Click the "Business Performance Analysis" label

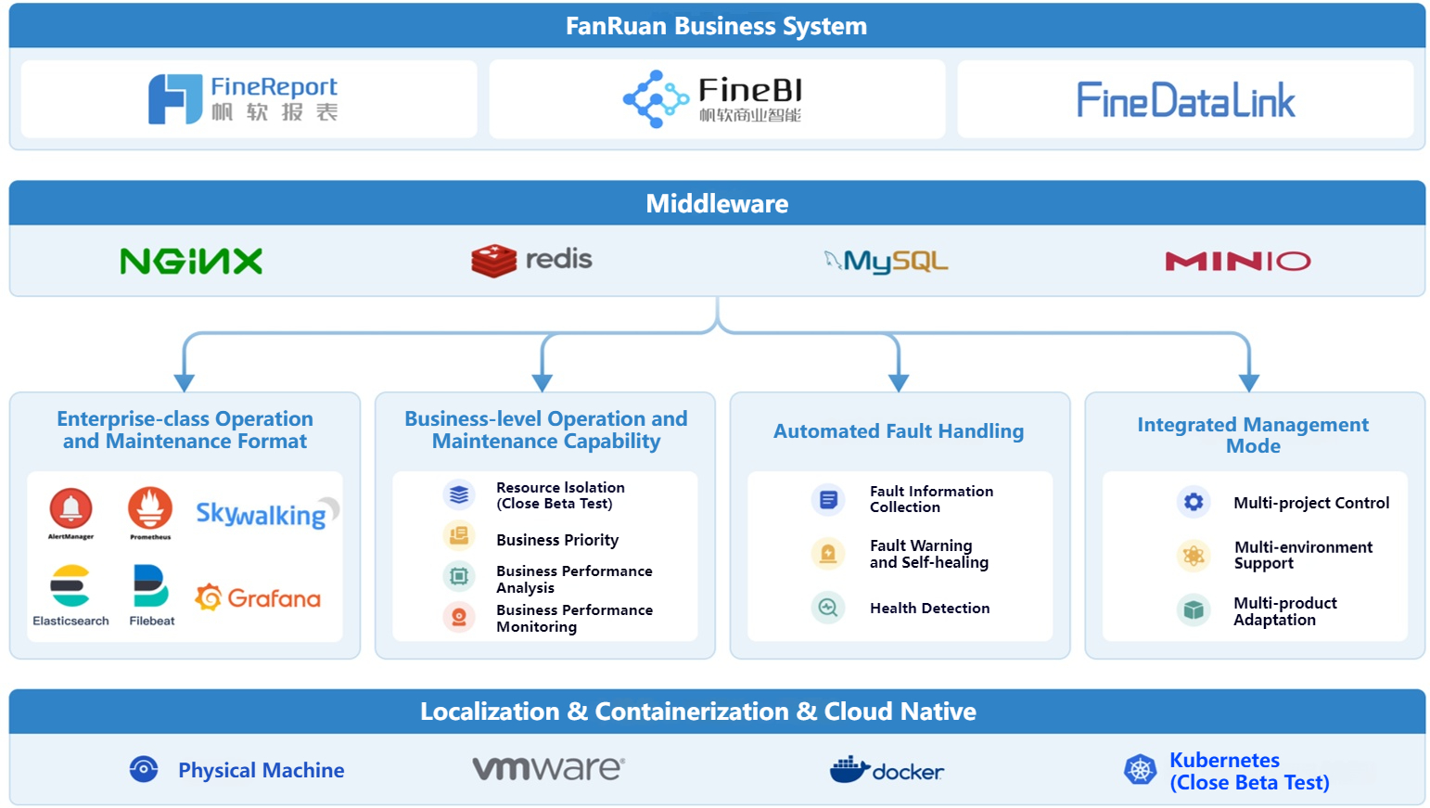[x=574, y=579]
